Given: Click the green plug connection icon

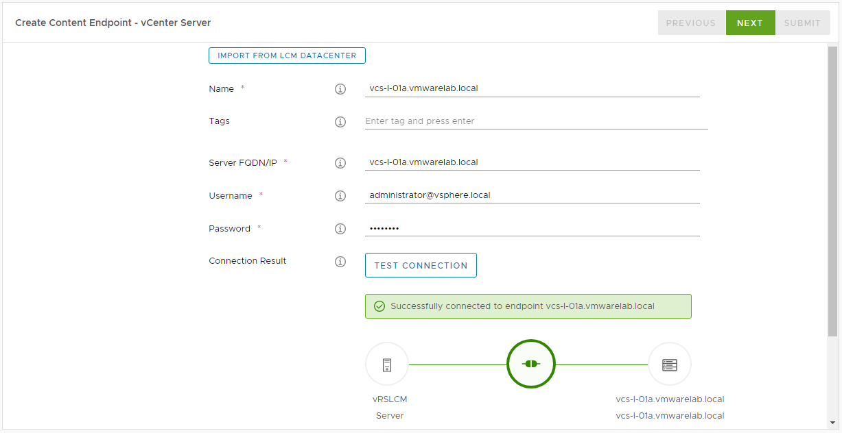Looking at the screenshot, I should pos(530,364).
